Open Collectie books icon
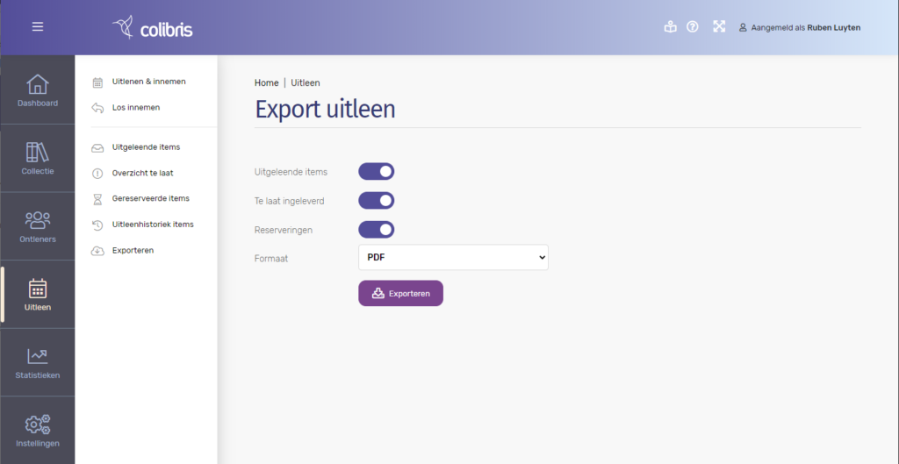This screenshot has width=899, height=464. (x=38, y=153)
